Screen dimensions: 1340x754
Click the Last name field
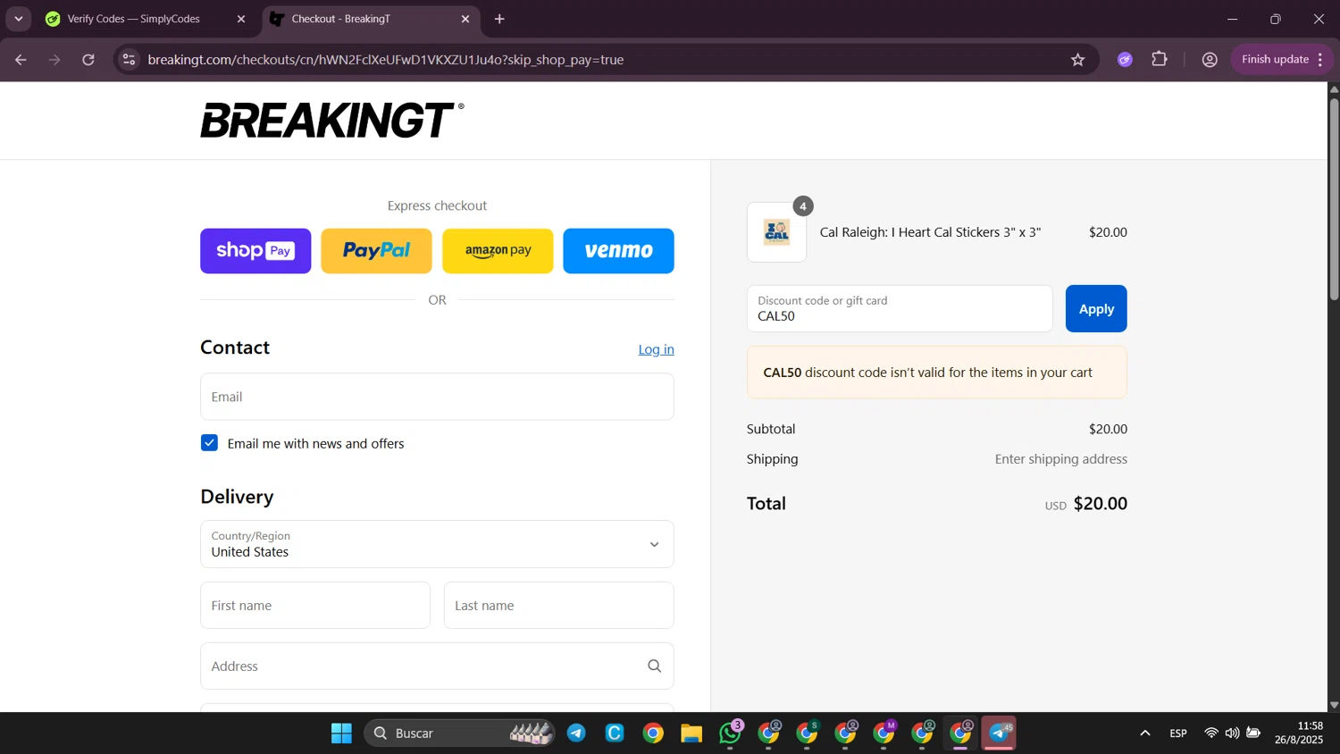558,606
